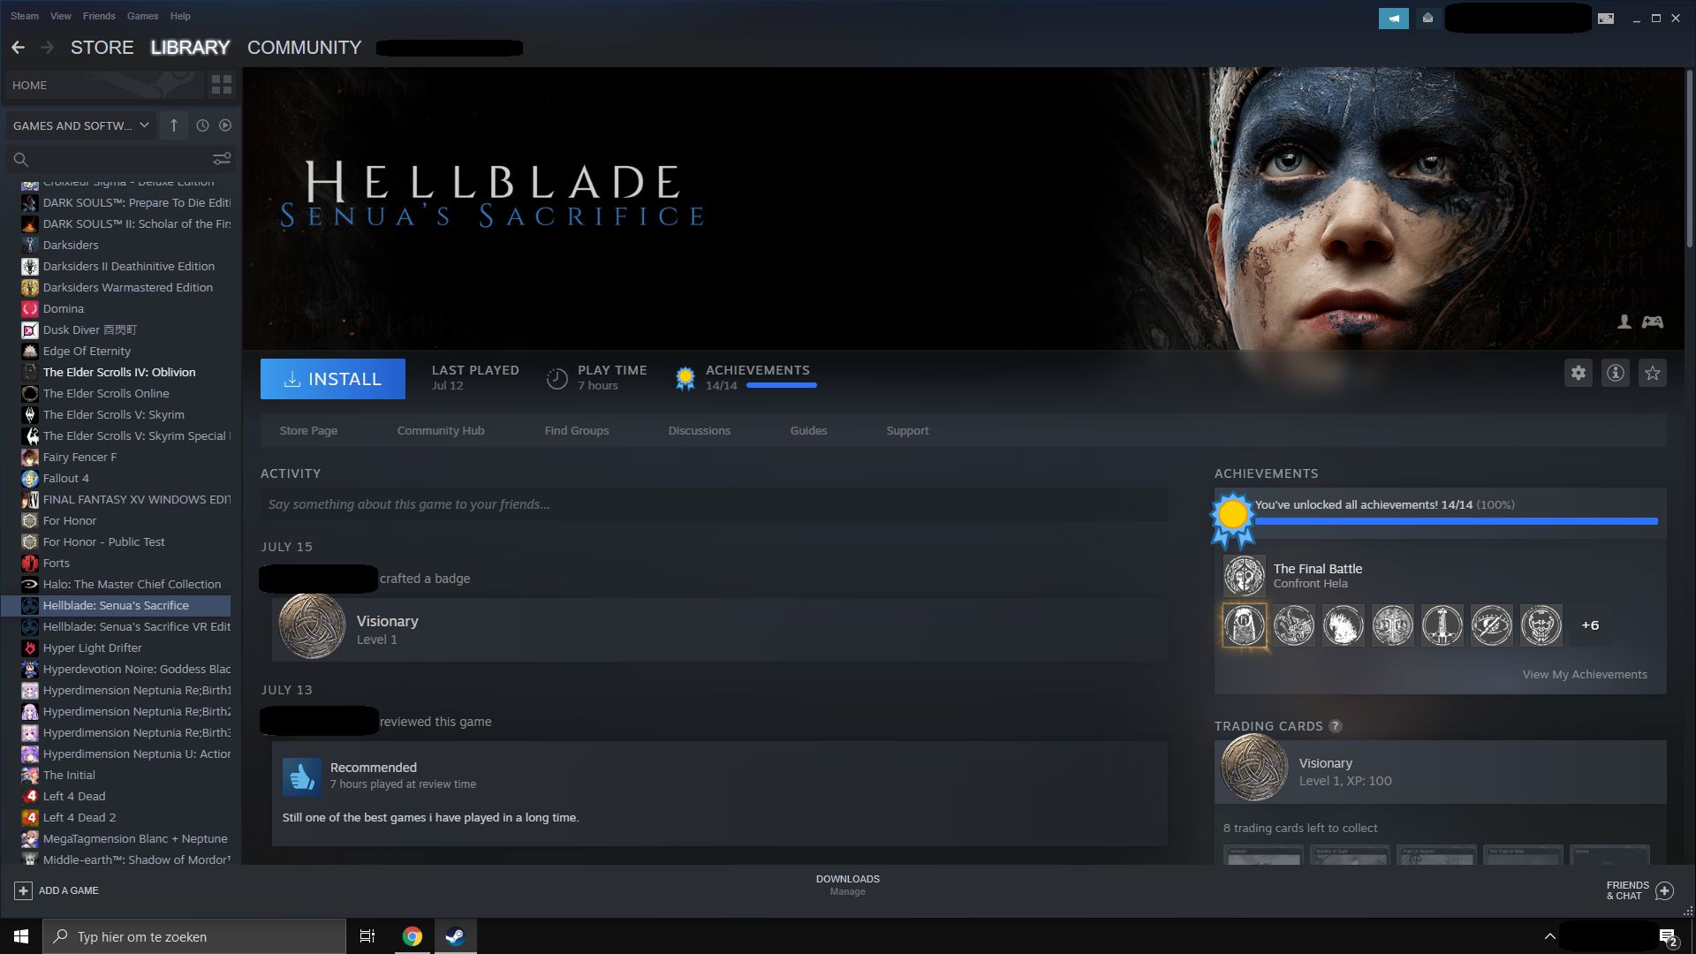The width and height of the screenshot is (1696, 954).
Task: Open controller support icon on game banner
Action: point(1652,322)
